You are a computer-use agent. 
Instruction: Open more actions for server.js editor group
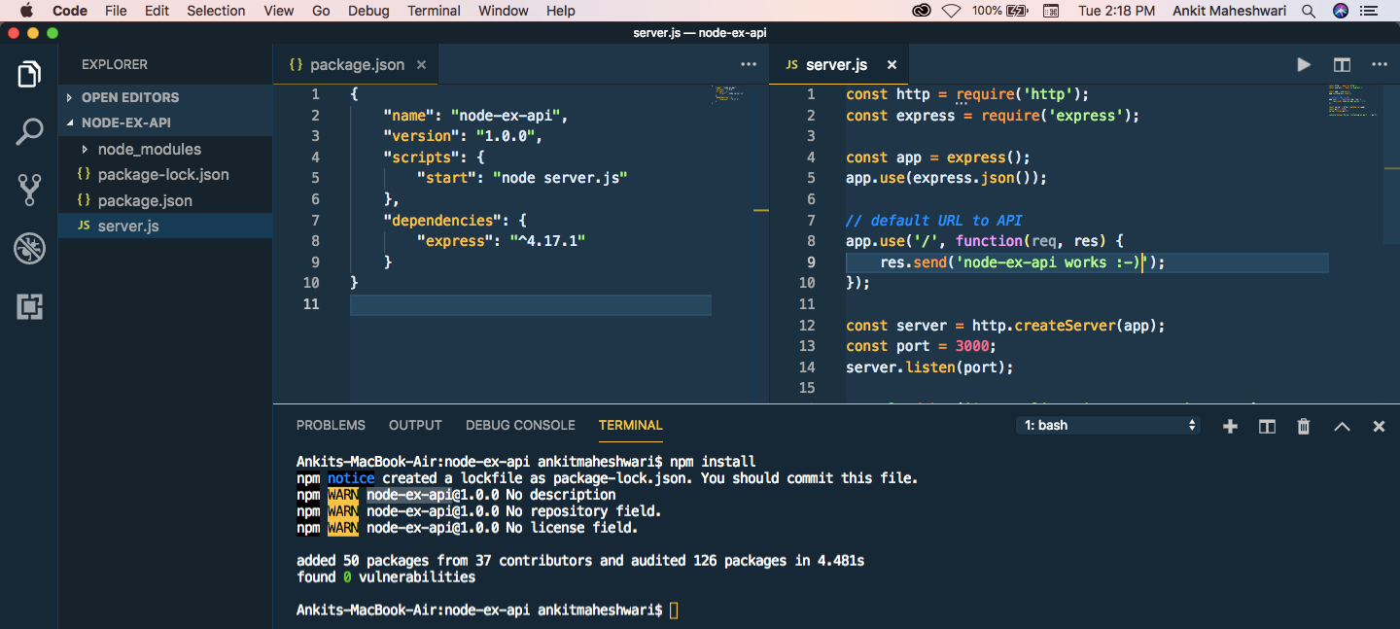click(x=1380, y=65)
